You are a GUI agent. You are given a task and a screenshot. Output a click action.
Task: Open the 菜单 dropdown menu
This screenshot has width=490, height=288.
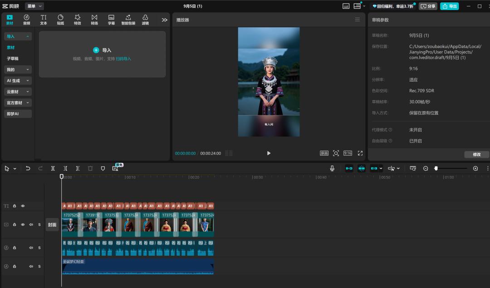coord(34,6)
